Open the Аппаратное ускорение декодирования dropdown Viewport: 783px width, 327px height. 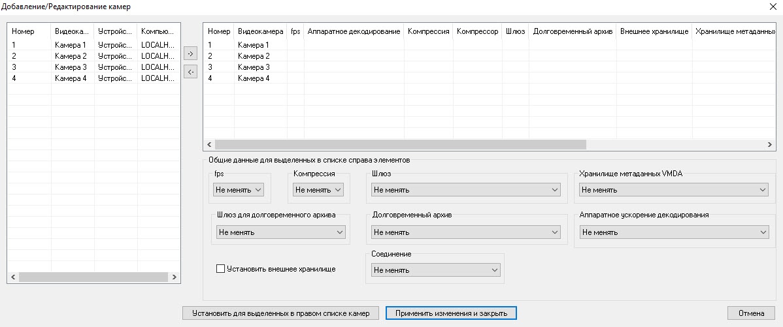[x=675, y=232]
